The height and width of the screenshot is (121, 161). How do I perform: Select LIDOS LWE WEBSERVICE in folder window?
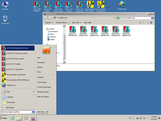click(116, 31)
